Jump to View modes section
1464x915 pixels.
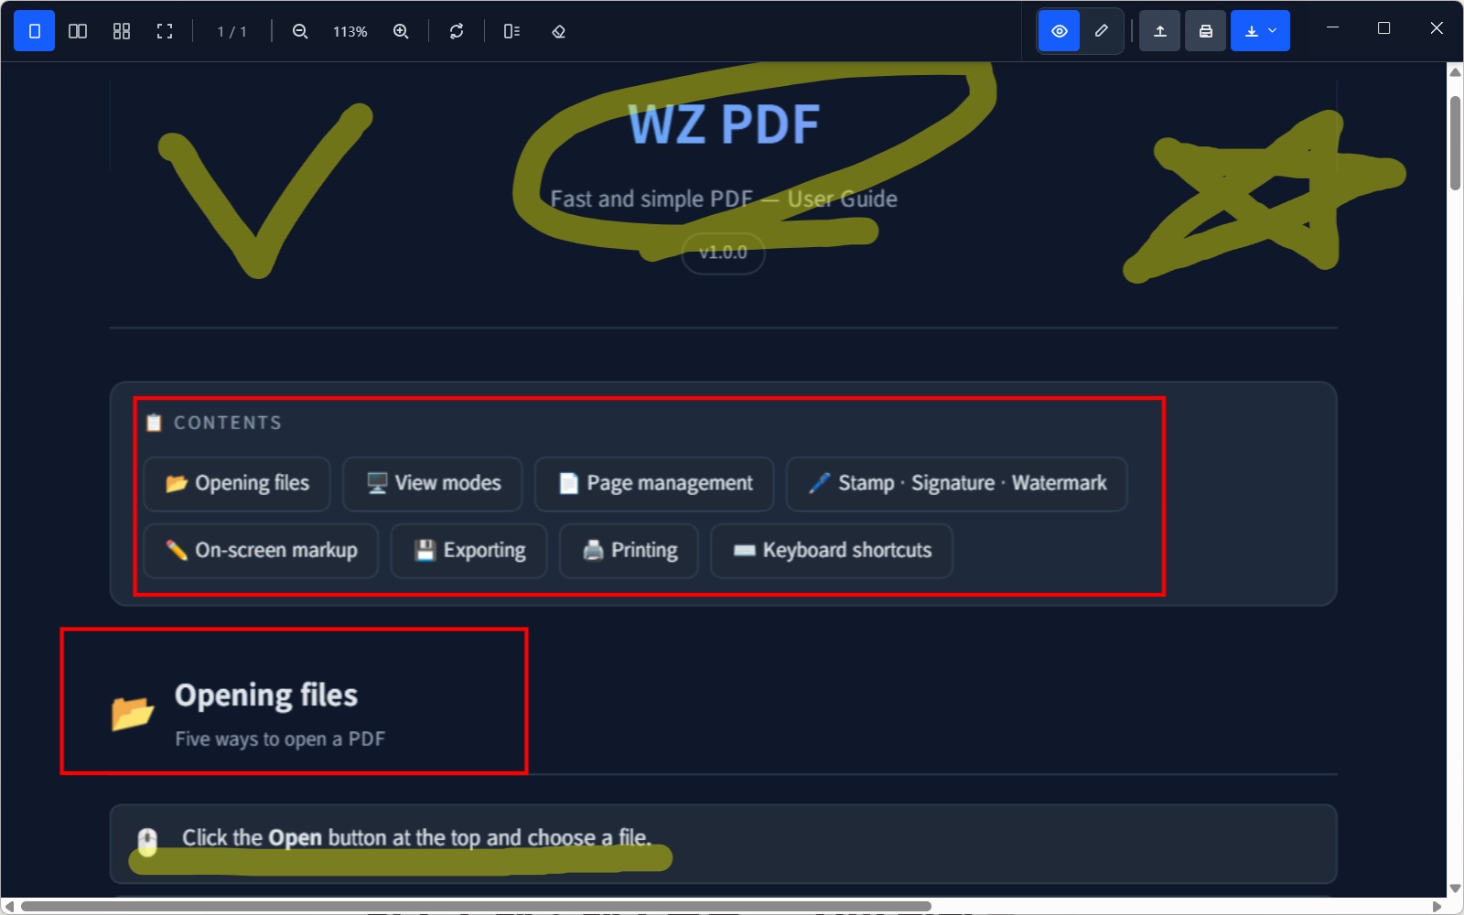(x=433, y=483)
